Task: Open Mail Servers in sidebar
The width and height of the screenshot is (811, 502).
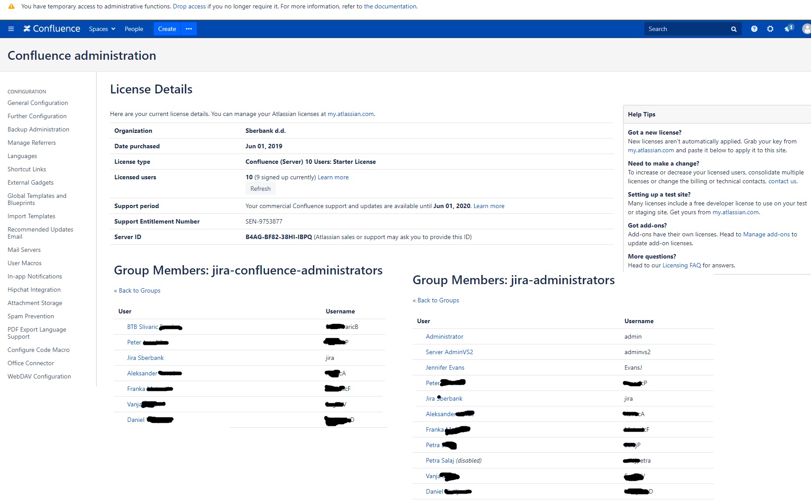Action: [24, 250]
